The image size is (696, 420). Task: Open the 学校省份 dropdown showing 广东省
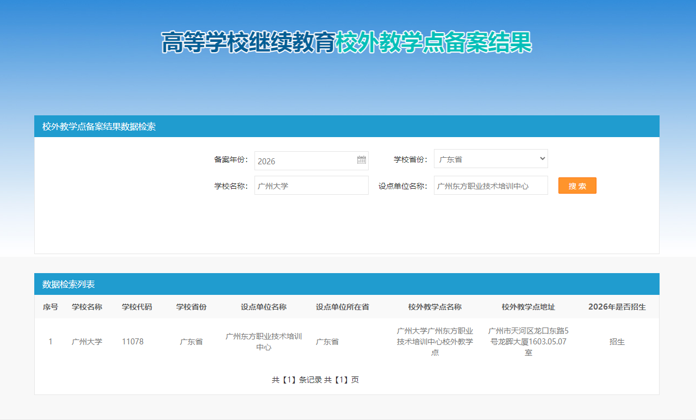pyautogui.click(x=491, y=159)
